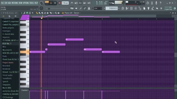Select the Mute tool in piano roll
This screenshot has height=99, width=177.
pos(48,13)
